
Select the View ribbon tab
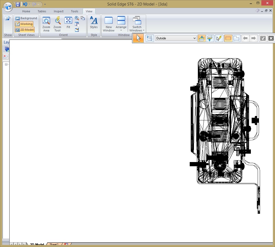point(89,11)
